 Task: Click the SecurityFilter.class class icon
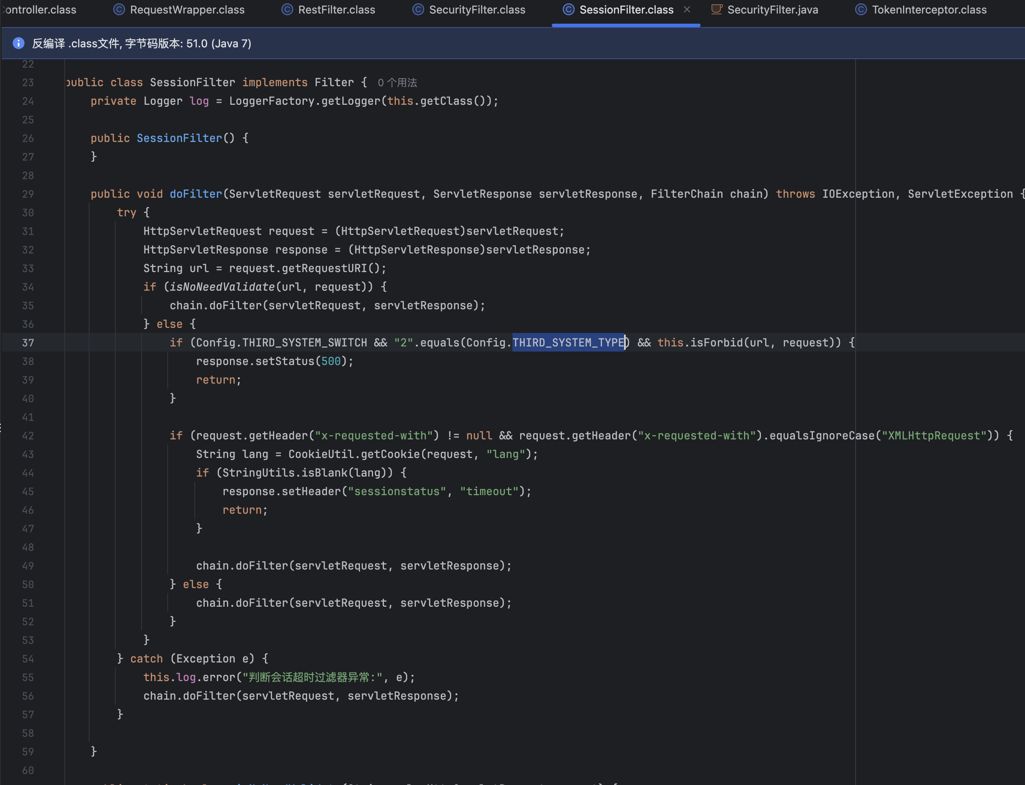[x=418, y=10]
